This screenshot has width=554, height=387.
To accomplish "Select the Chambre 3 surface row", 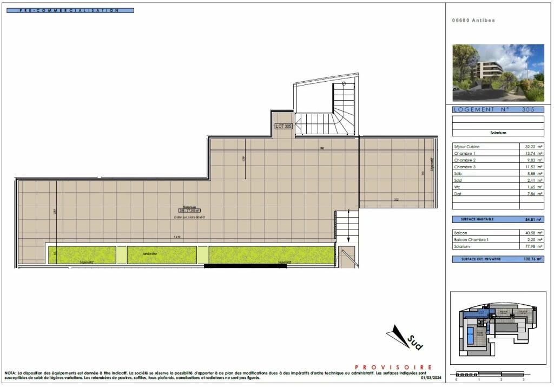I will tap(498, 167).
